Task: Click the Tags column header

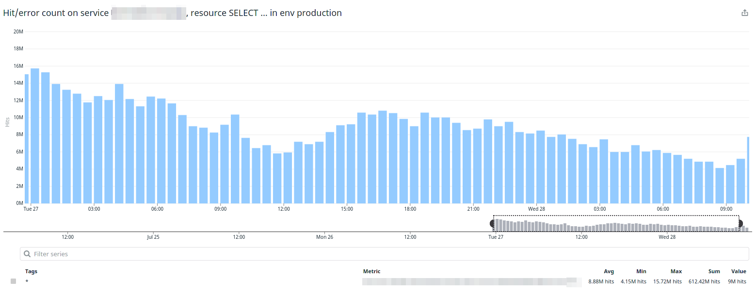Action: coord(31,271)
